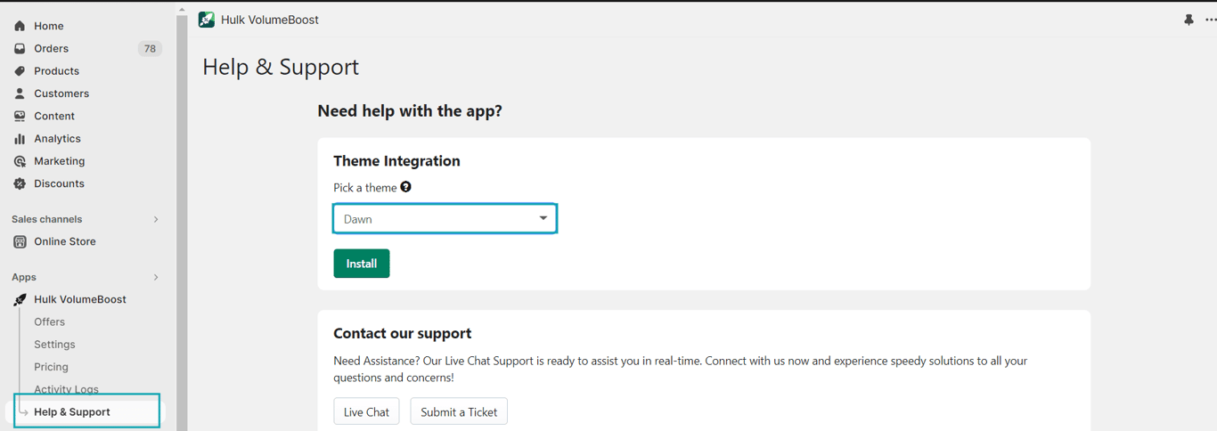Open the three-dot more options menu
Viewport: 1217px width, 431px height.
tap(1210, 20)
